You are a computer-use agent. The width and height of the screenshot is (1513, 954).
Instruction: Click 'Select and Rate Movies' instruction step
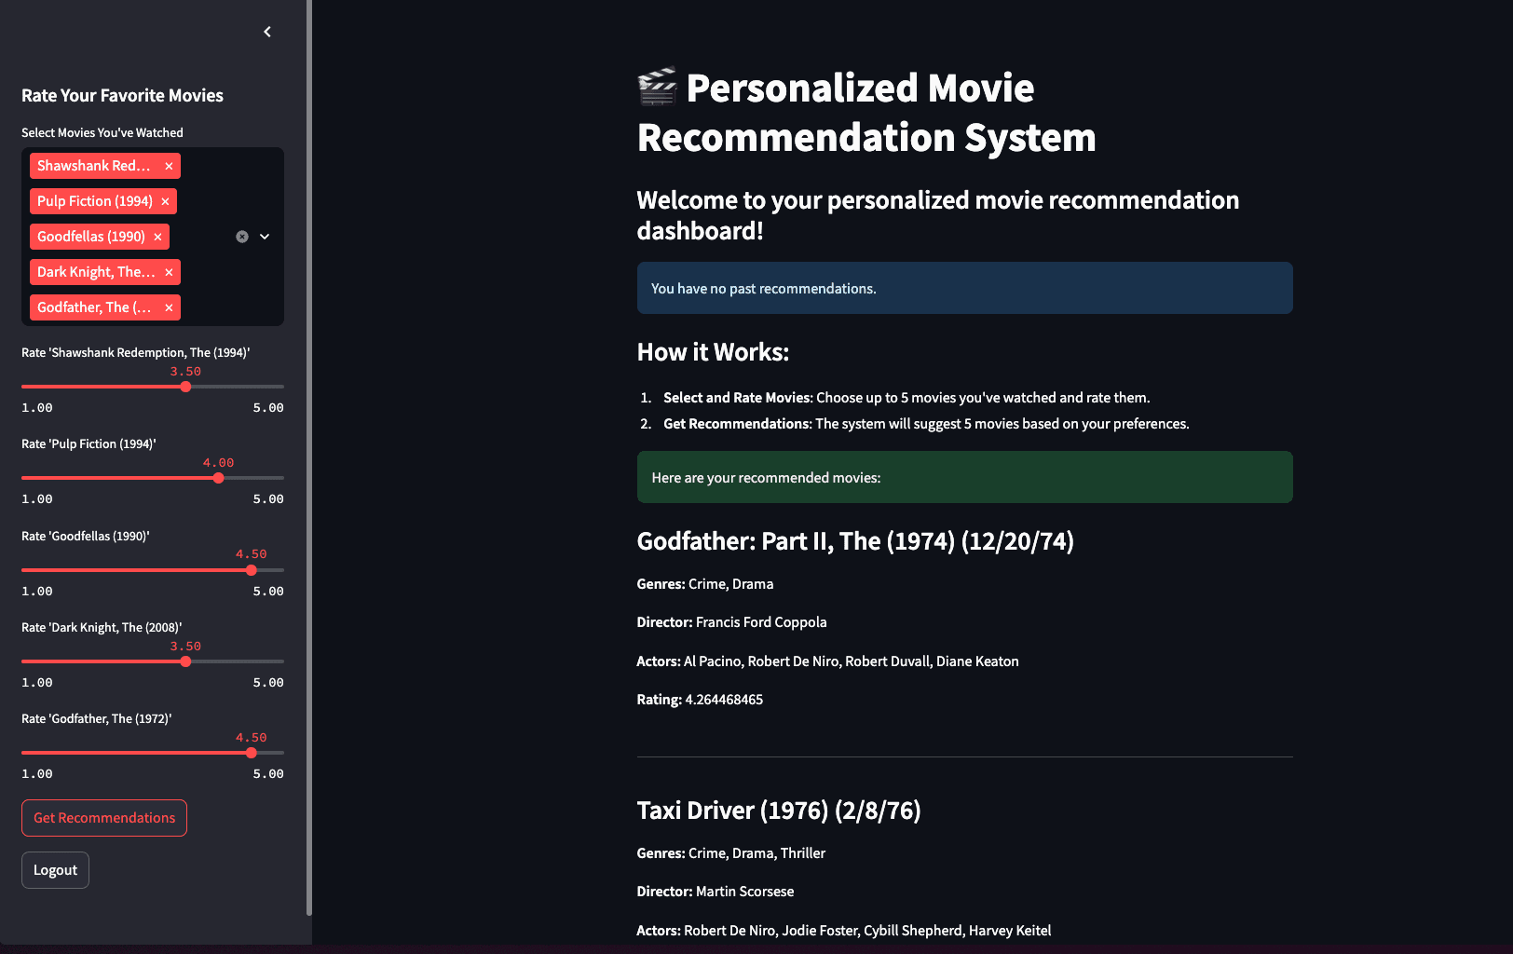pos(906,398)
